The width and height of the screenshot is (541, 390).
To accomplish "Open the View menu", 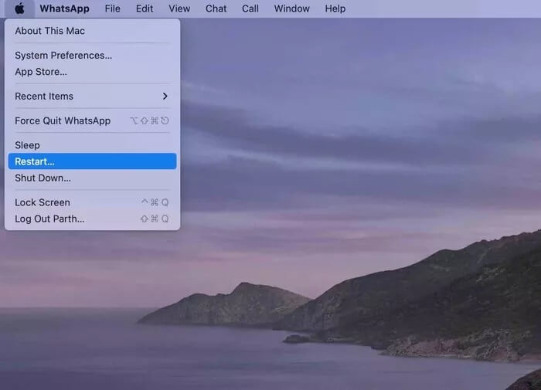I will (x=179, y=8).
